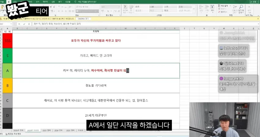Click the OneDrive 열기 button
This screenshot has height=137, width=260.
click(83, 19)
